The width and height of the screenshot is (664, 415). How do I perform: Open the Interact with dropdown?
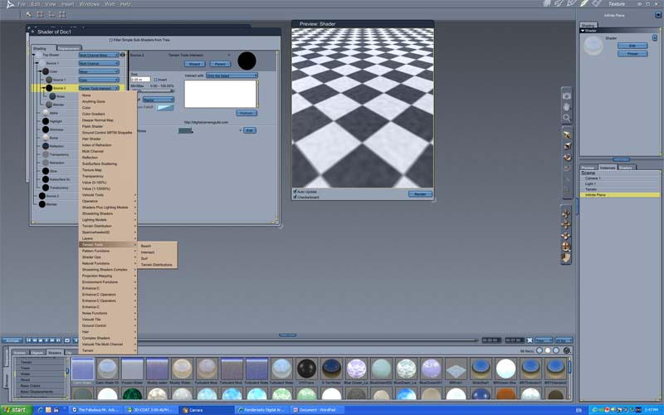tap(232, 76)
